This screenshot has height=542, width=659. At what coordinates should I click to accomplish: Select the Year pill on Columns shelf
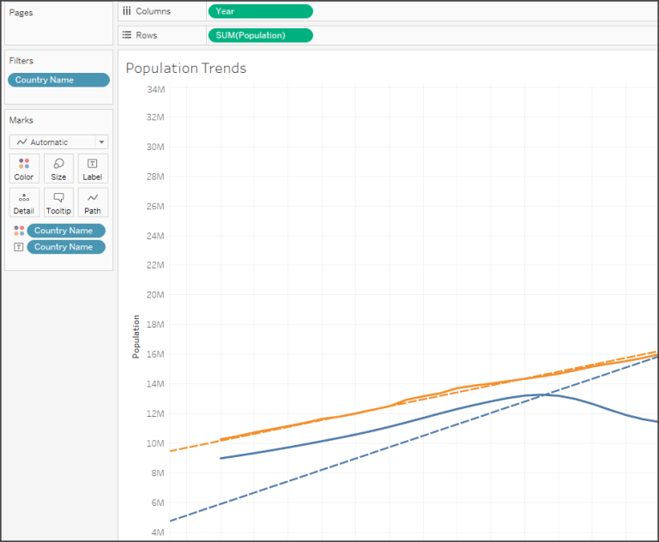point(260,11)
